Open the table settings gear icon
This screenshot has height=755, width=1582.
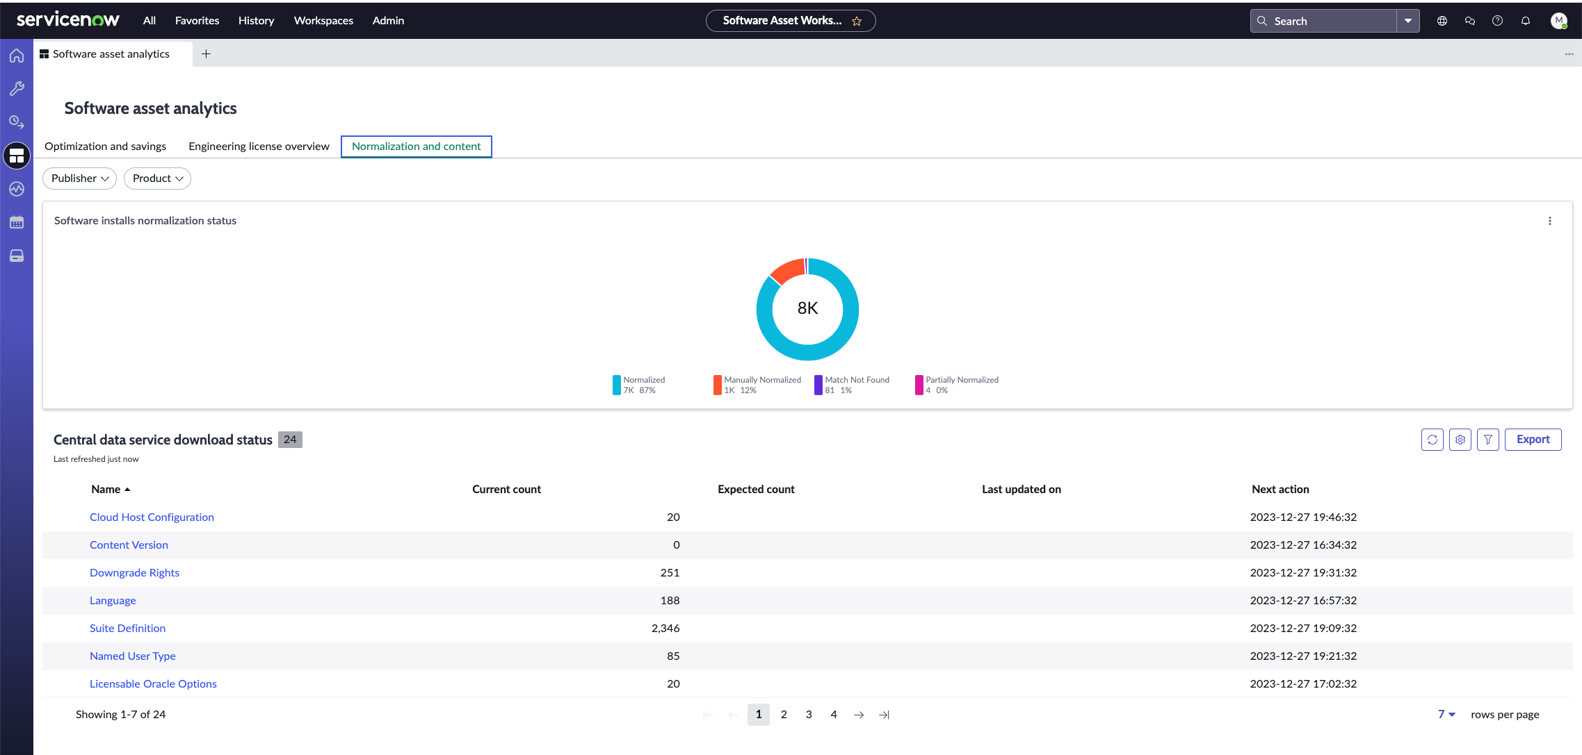click(1460, 440)
